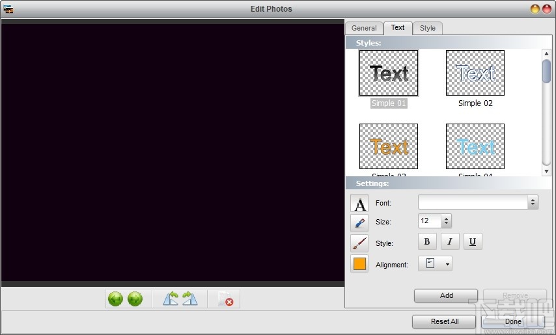Switch to the Text tab
Image resolution: width=556 pixels, height=335 pixels.
398,27
